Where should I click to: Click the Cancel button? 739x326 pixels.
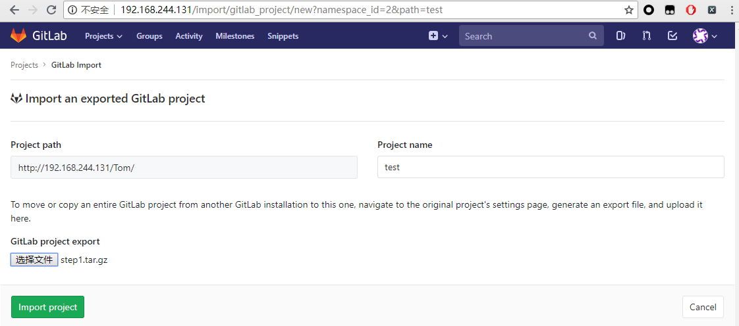tap(703, 307)
